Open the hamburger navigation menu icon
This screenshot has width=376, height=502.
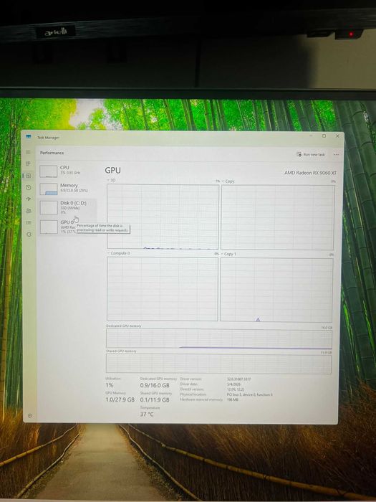tap(28, 152)
